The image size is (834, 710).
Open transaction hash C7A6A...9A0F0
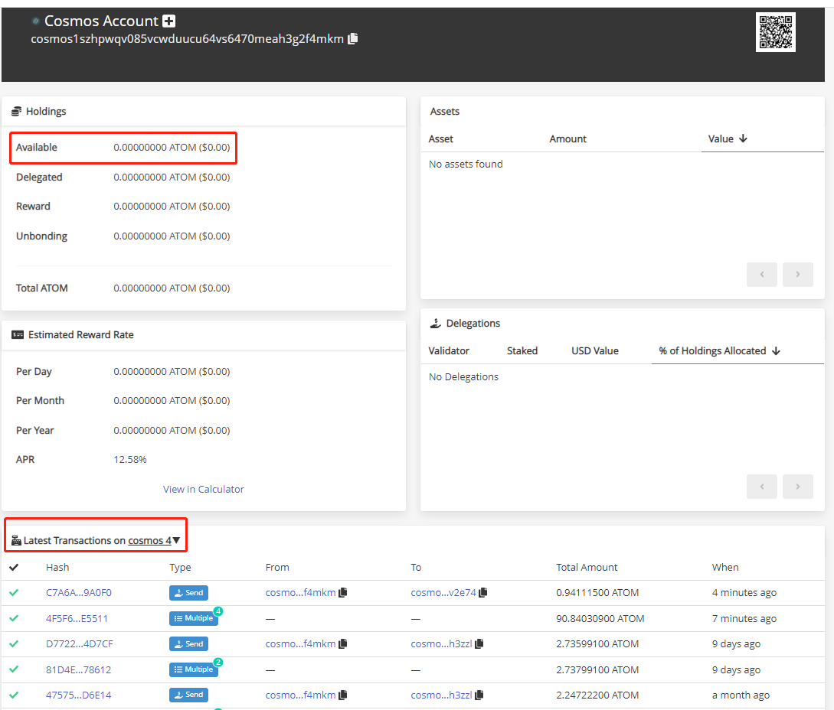79,593
